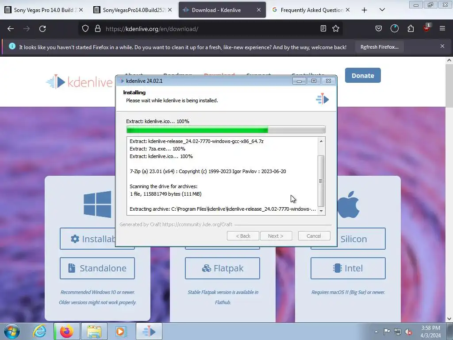
Task: Select the '7-Zip (a) 23.01 (x64)' log line
Action: click(208, 171)
